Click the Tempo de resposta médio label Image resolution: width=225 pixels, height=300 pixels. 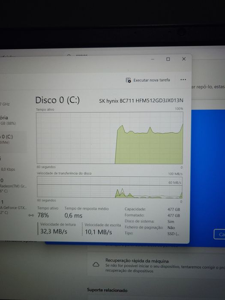(x=87, y=209)
